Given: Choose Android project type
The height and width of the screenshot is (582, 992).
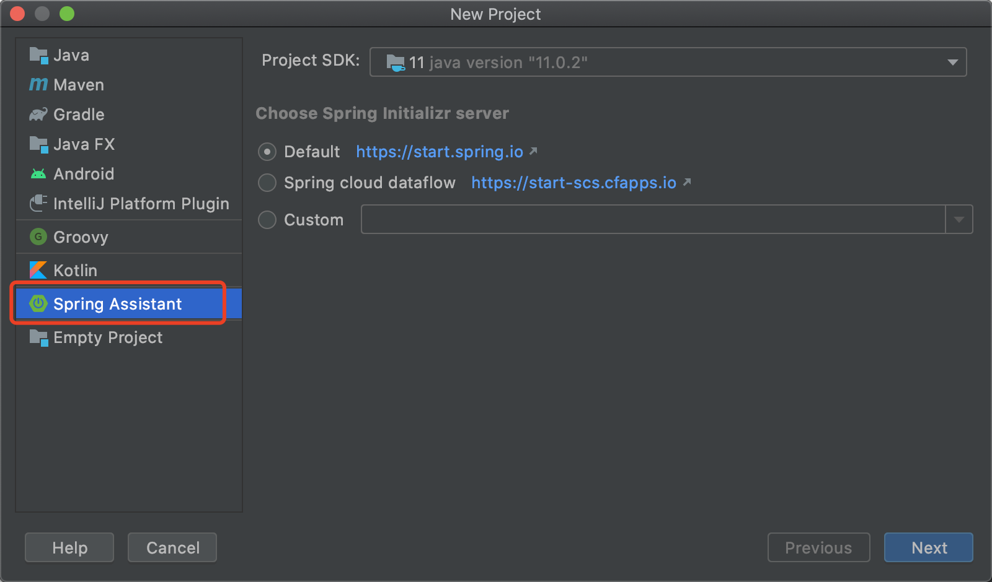Looking at the screenshot, I should tap(129, 174).
